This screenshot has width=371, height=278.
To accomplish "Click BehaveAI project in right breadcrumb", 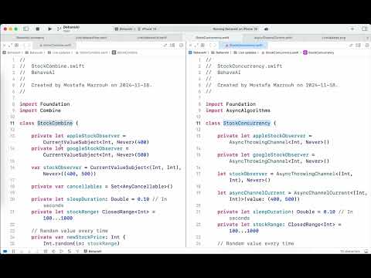I will coord(198,53).
